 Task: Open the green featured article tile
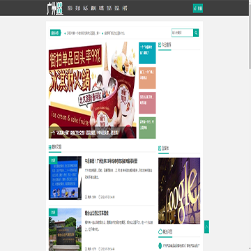(x=147, y=128)
